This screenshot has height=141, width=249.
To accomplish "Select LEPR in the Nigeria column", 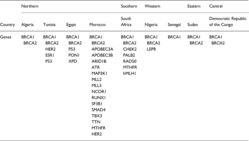I will (x=152, y=49).
